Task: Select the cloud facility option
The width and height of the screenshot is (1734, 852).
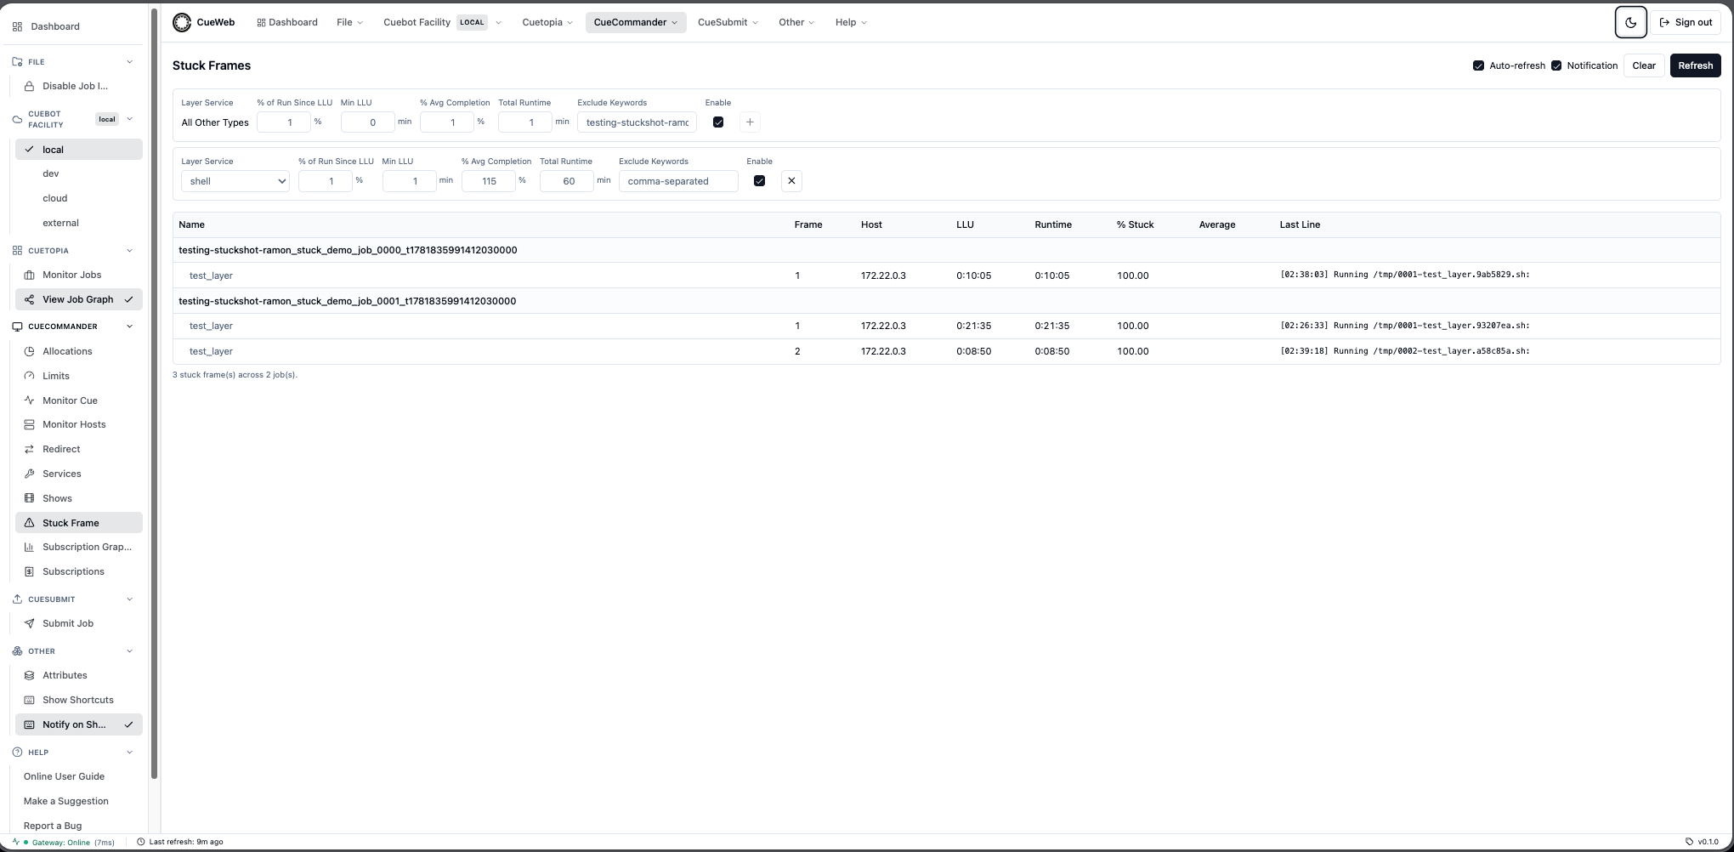Action: pos(79,198)
